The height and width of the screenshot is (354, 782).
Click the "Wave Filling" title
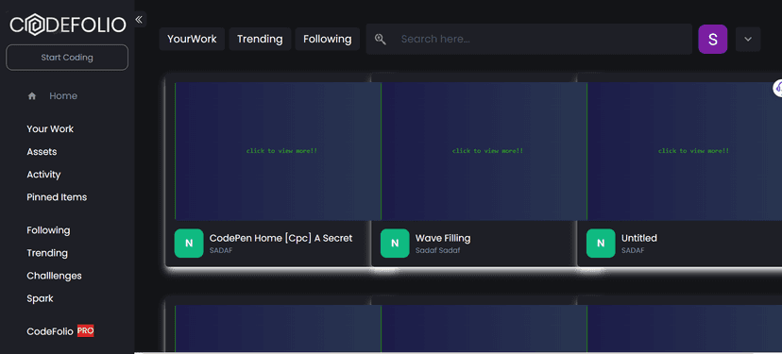coord(443,238)
